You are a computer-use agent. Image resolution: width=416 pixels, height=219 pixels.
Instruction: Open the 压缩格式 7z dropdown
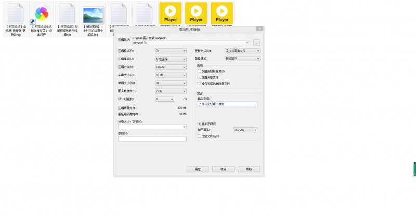(x=170, y=51)
